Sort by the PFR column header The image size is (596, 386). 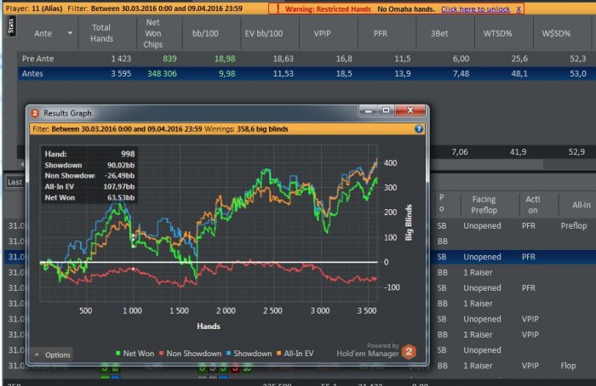click(x=380, y=33)
